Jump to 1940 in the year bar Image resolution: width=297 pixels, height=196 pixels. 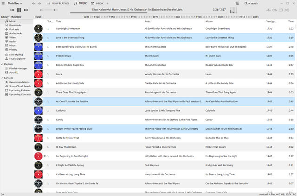click(97, 17)
